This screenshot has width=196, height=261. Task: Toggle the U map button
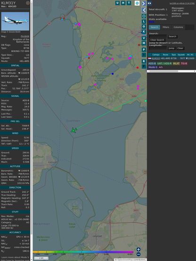tap(117, 3)
